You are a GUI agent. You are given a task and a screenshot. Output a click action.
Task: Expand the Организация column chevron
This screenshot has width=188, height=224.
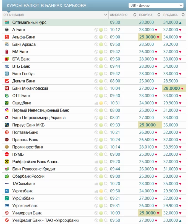tap(105, 14)
